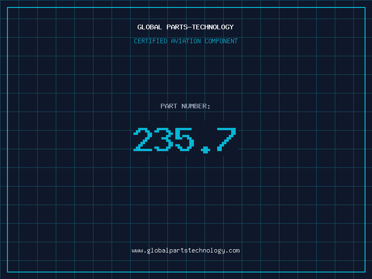Open the www.globalpartstechnology.com link
The width and height of the screenshot is (372, 279).
[186, 251]
